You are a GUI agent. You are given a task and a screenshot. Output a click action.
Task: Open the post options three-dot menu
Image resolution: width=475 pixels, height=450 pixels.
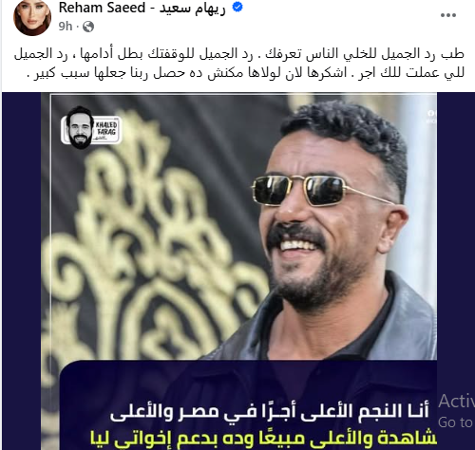pos(448,15)
